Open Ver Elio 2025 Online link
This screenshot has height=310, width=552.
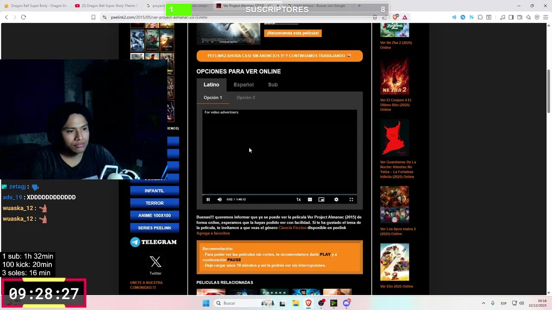(x=396, y=286)
